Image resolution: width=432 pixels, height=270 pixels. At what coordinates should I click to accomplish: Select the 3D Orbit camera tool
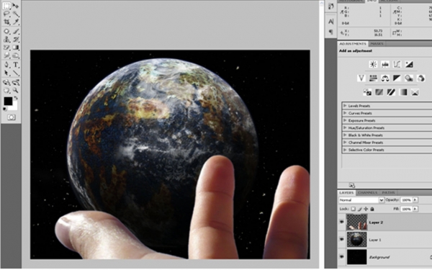pos(16,82)
